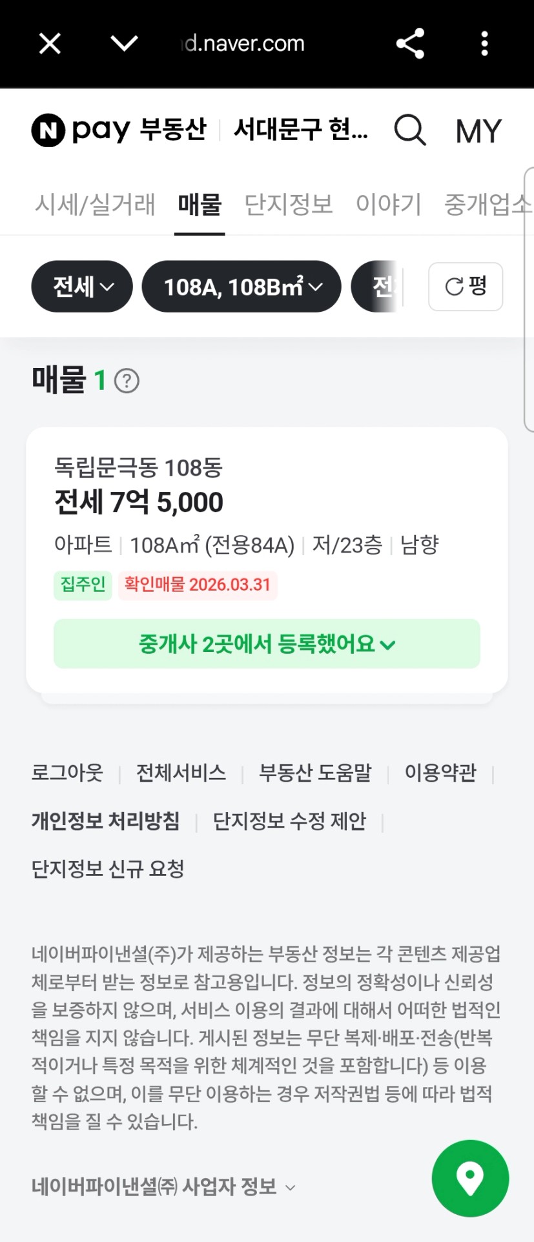
Task: Open the map with the green pin button
Action: (470, 1178)
